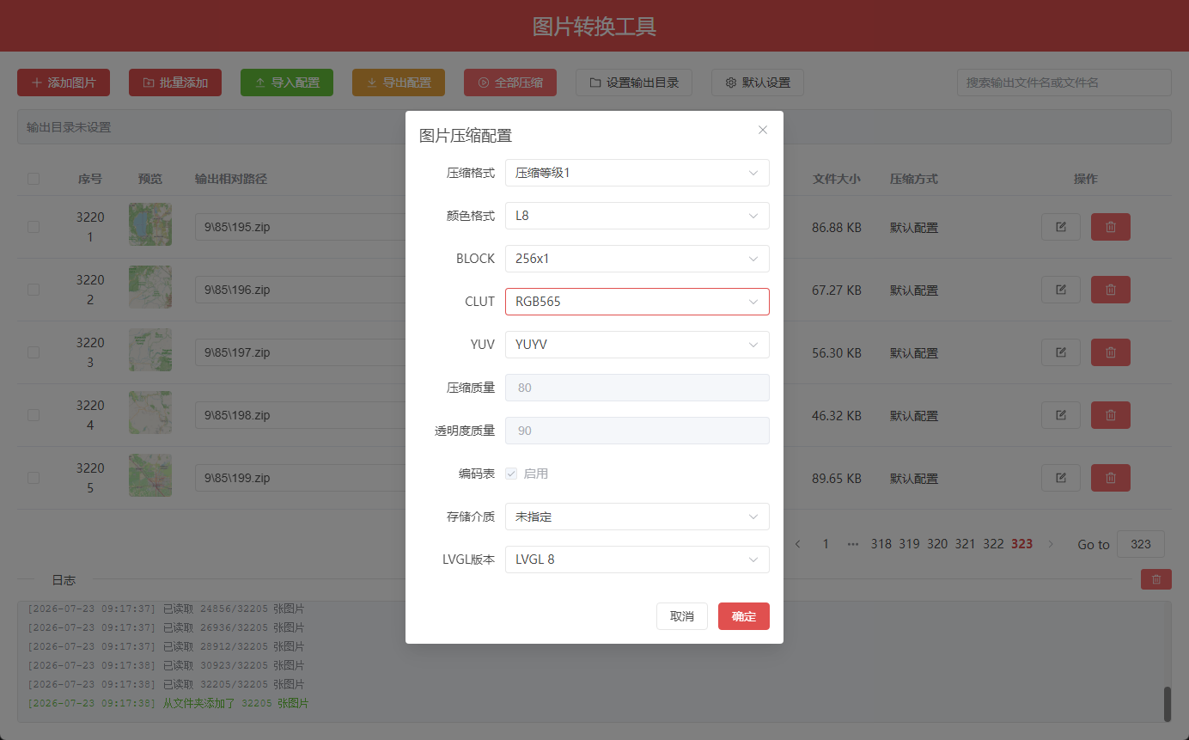Delete row 32203 using its trash icon

click(x=1111, y=352)
